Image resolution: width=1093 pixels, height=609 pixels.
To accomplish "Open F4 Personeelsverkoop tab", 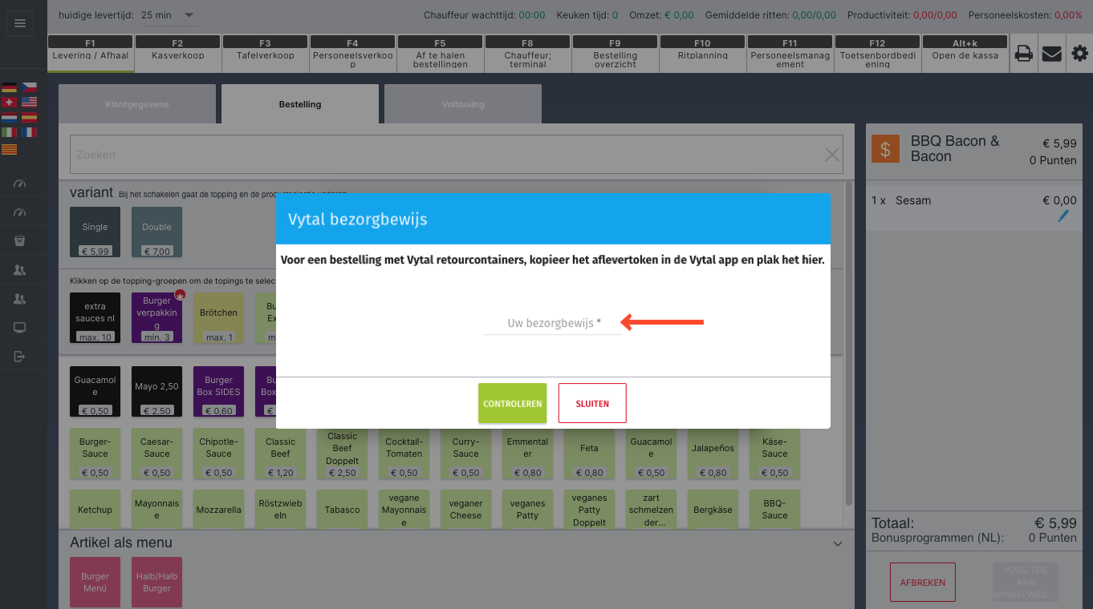I will (352, 54).
